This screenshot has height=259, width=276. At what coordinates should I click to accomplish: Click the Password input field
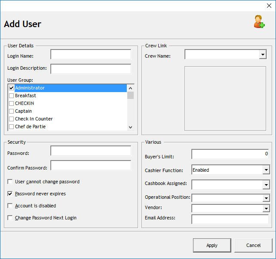click(x=91, y=151)
